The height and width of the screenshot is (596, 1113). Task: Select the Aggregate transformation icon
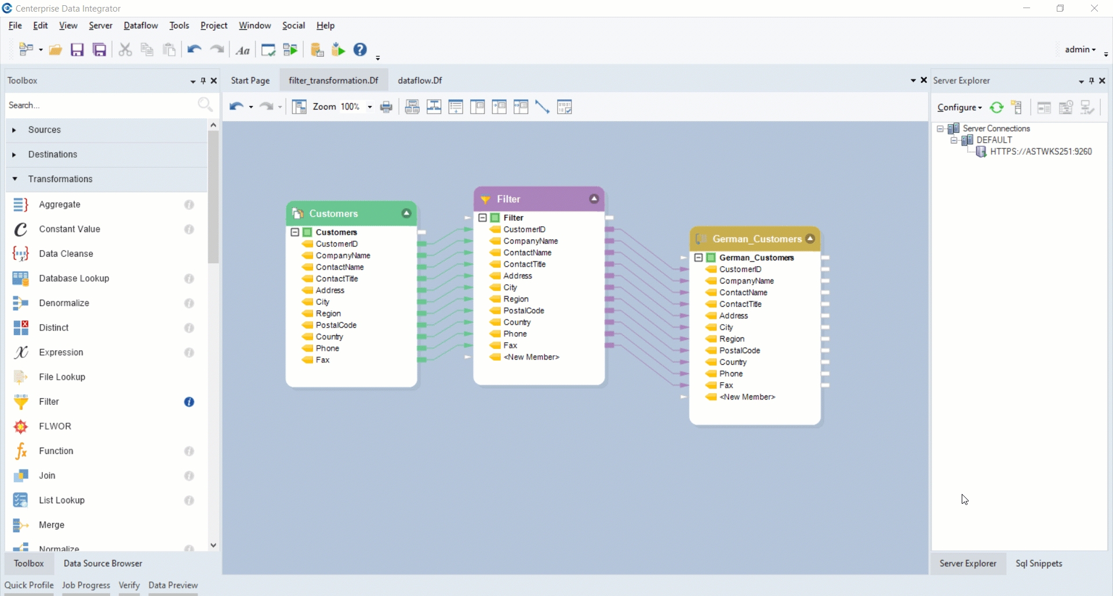click(x=21, y=205)
